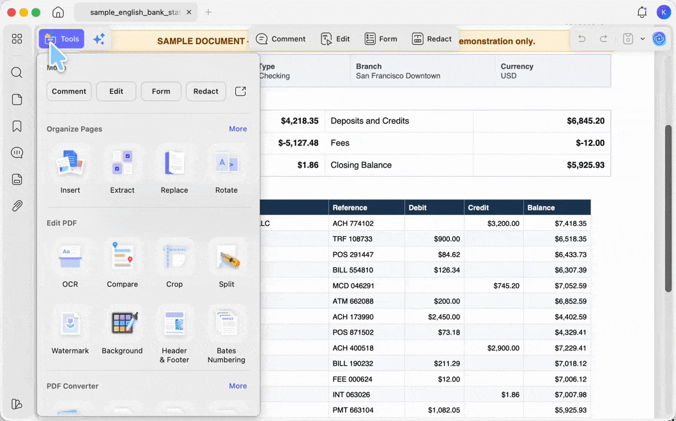Open the form fields sidebar icon

coord(17,179)
